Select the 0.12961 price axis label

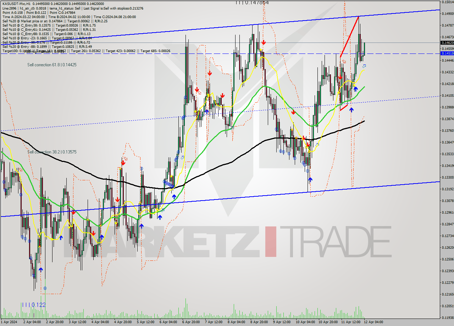[448, 213]
